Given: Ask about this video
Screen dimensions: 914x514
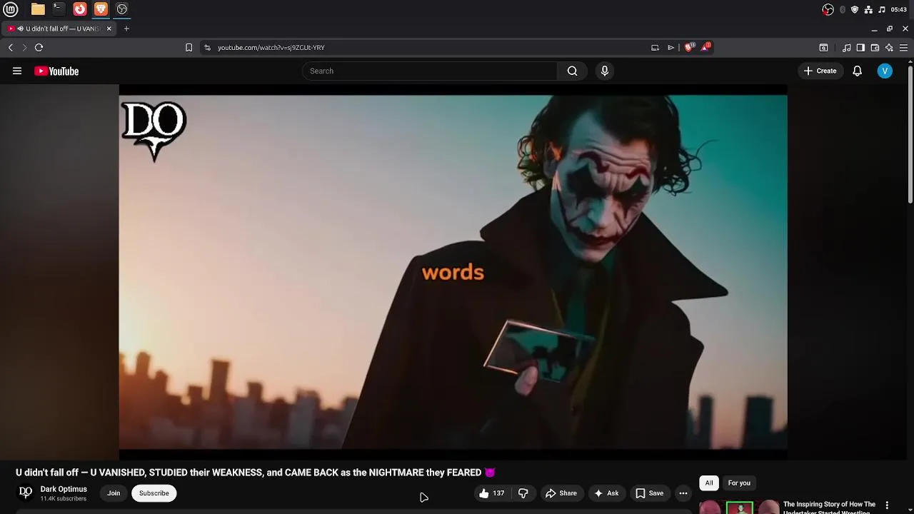Looking at the screenshot, I should [x=606, y=493].
